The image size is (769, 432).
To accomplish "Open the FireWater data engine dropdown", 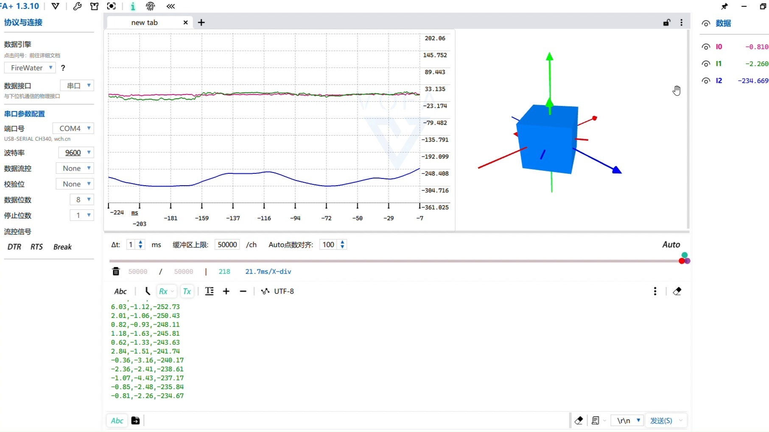I will (30, 68).
